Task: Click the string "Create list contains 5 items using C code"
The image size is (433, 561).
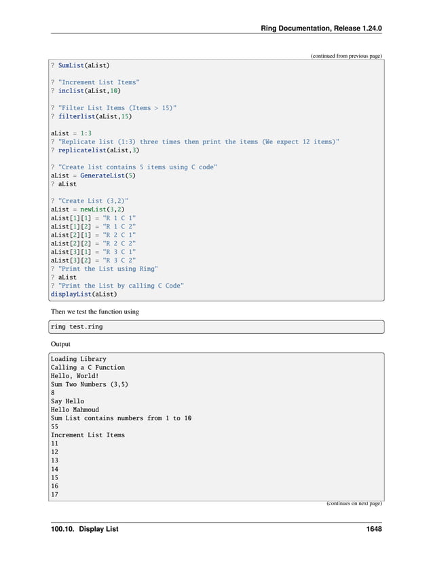Action: 138,167
